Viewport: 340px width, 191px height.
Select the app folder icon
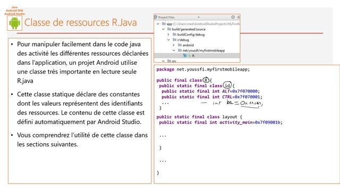(164, 23)
